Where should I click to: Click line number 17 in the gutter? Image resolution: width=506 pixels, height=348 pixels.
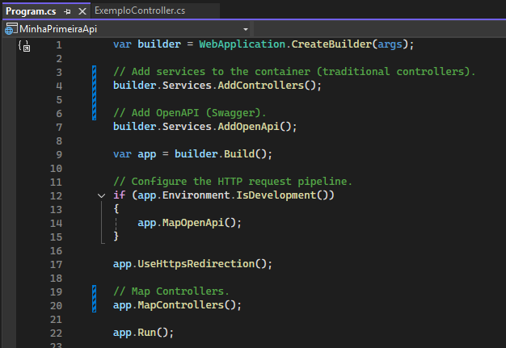55,263
